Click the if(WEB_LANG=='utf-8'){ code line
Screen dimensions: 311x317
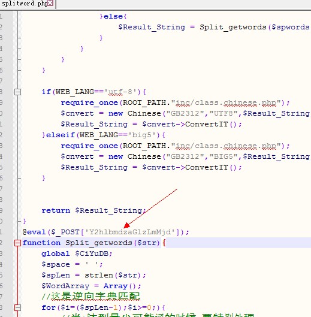point(94,92)
